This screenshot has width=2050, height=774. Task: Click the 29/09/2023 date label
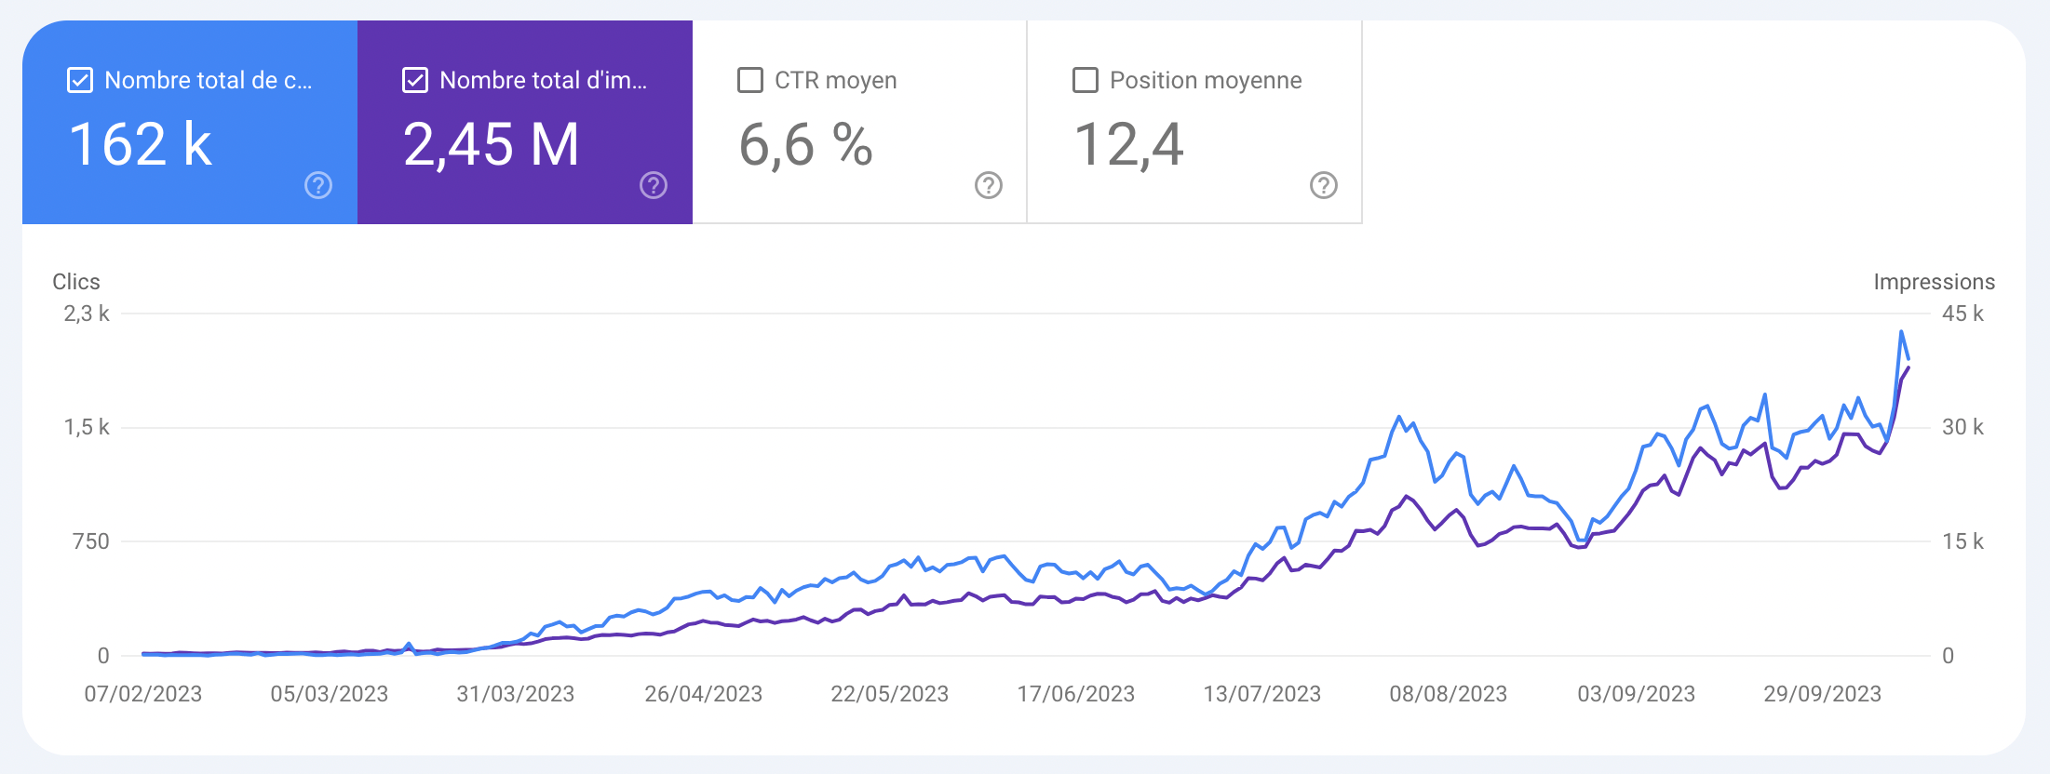(1823, 694)
